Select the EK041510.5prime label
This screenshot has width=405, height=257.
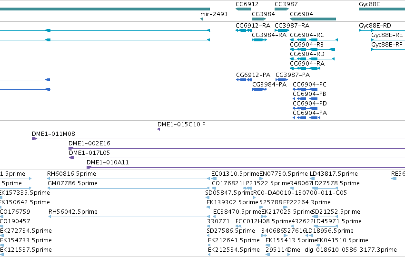(x=343, y=240)
